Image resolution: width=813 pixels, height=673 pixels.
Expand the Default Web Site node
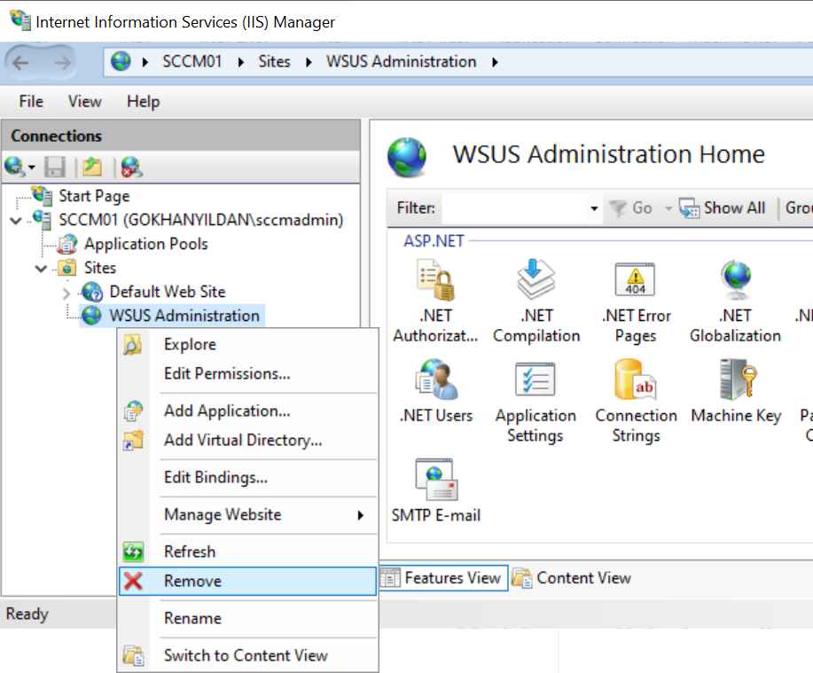(x=66, y=293)
